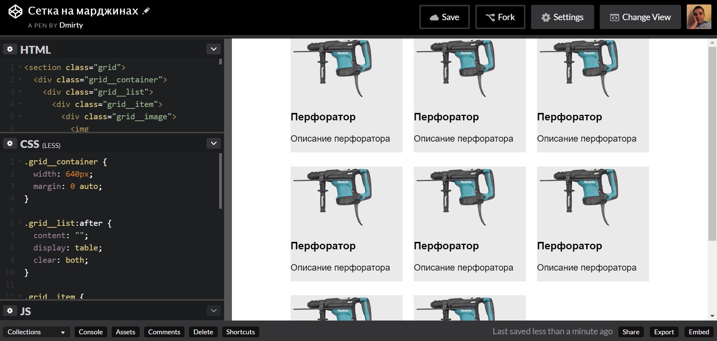The height and width of the screenshot is (341, 717).
Task: Click the preview pane vertical scrollbar thumb
Action: click(x=712, y=143)
